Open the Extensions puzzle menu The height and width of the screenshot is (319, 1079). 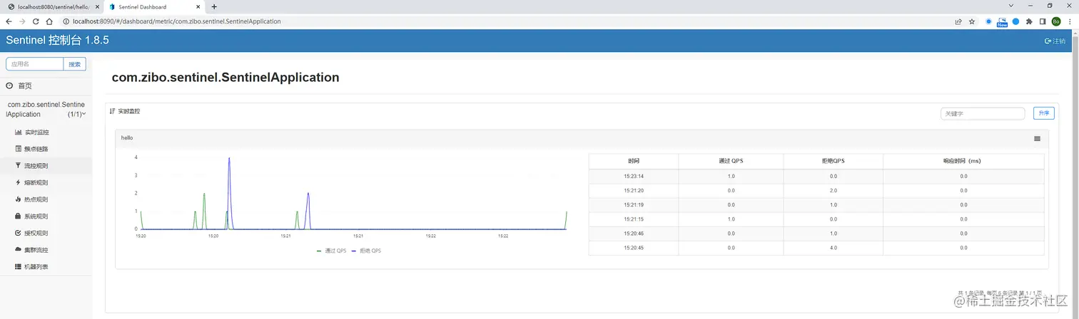[x=1029, y=21]
